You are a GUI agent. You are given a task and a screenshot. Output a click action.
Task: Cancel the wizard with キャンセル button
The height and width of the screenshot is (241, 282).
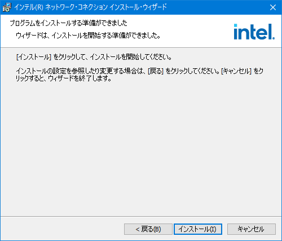(x=252, y=229)
